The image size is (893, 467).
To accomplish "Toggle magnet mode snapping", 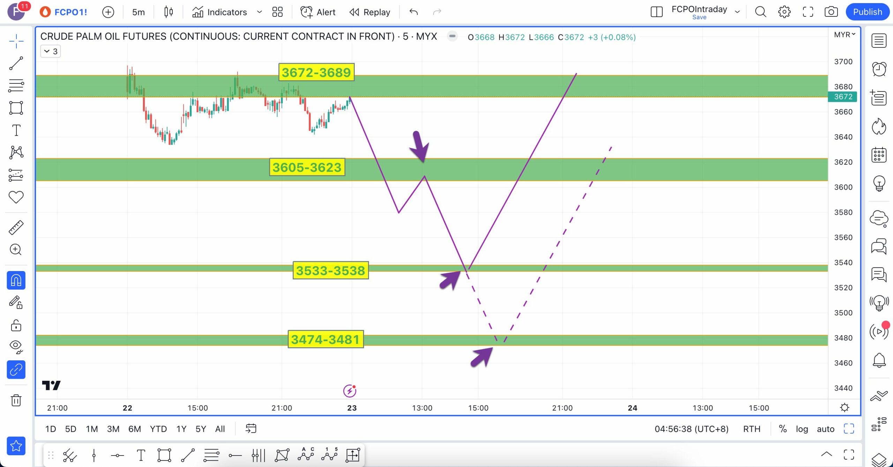I will coord(16,280).
